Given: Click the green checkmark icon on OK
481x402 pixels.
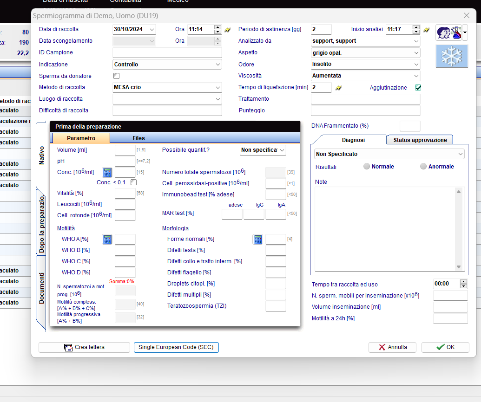Looking at the screenshot, I should tap(441, 347).
